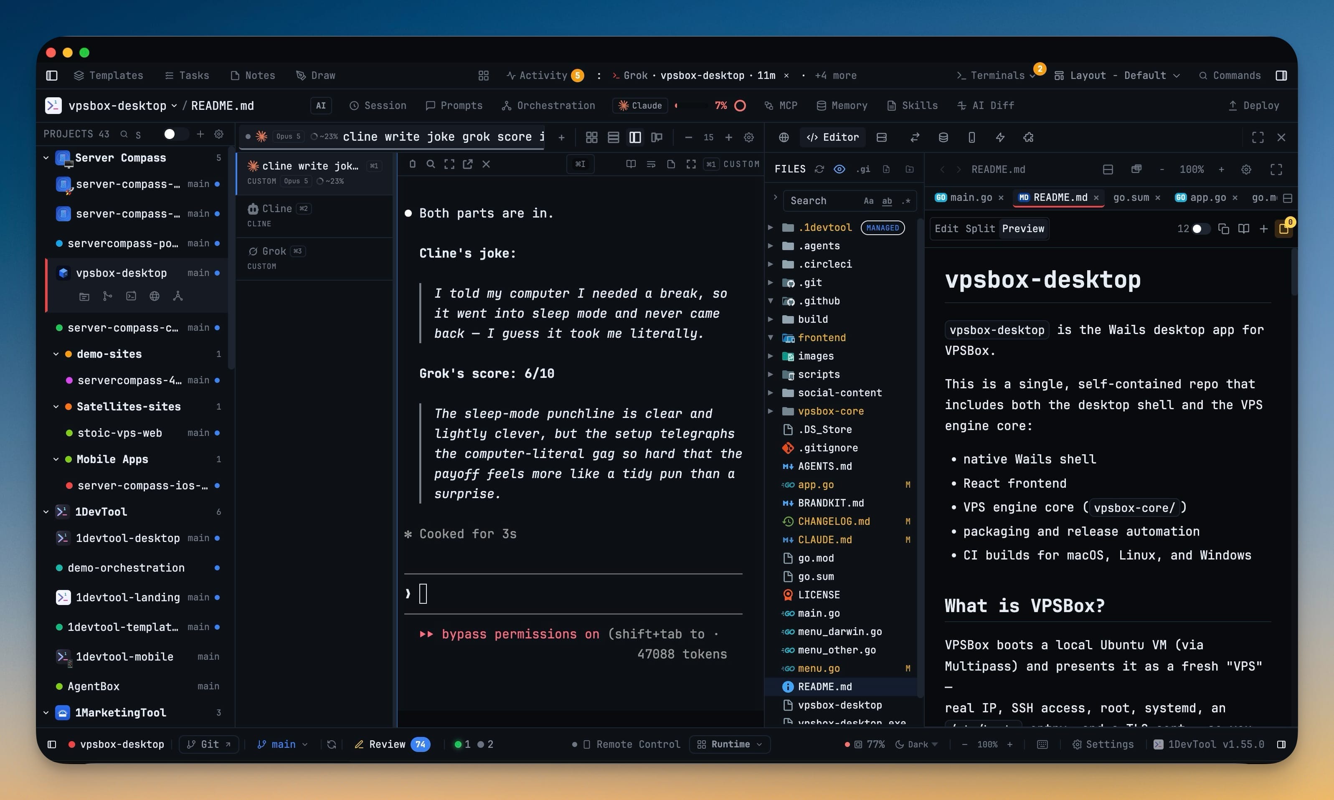The width and height of the screenshot is (1334, 800).
Task: Click the sync refresh icon in status bar
Action: click(x=332, y=744)
